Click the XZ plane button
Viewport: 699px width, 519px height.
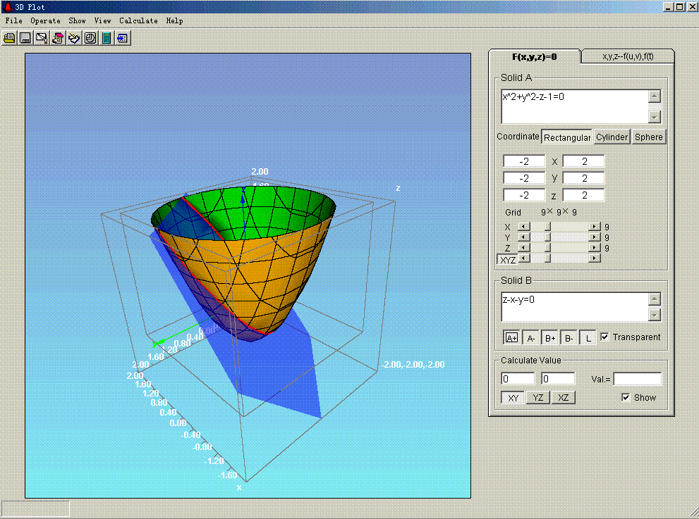pyautogui.click(x=563, y=397)
